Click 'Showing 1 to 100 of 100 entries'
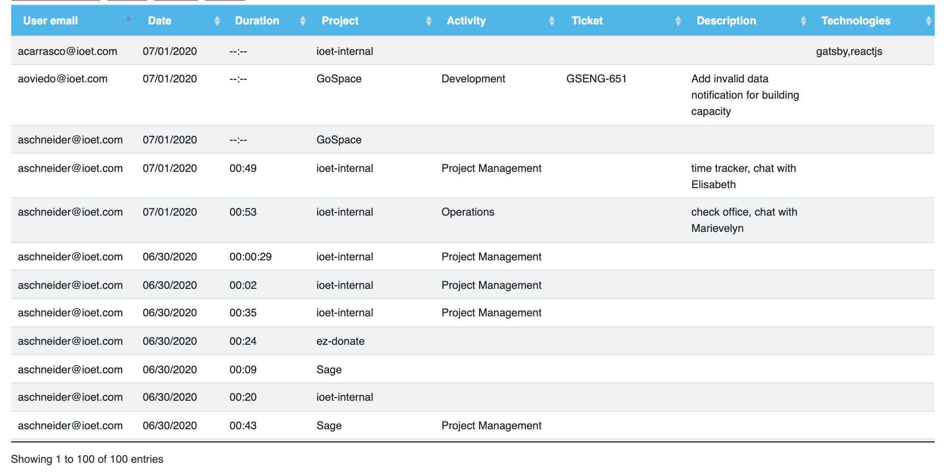Screen dimensions: 952x476 pyautogui.click(x=87, y=459)
